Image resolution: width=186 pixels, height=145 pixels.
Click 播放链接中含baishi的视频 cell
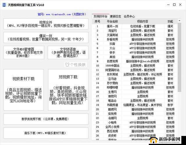(143, 61)
